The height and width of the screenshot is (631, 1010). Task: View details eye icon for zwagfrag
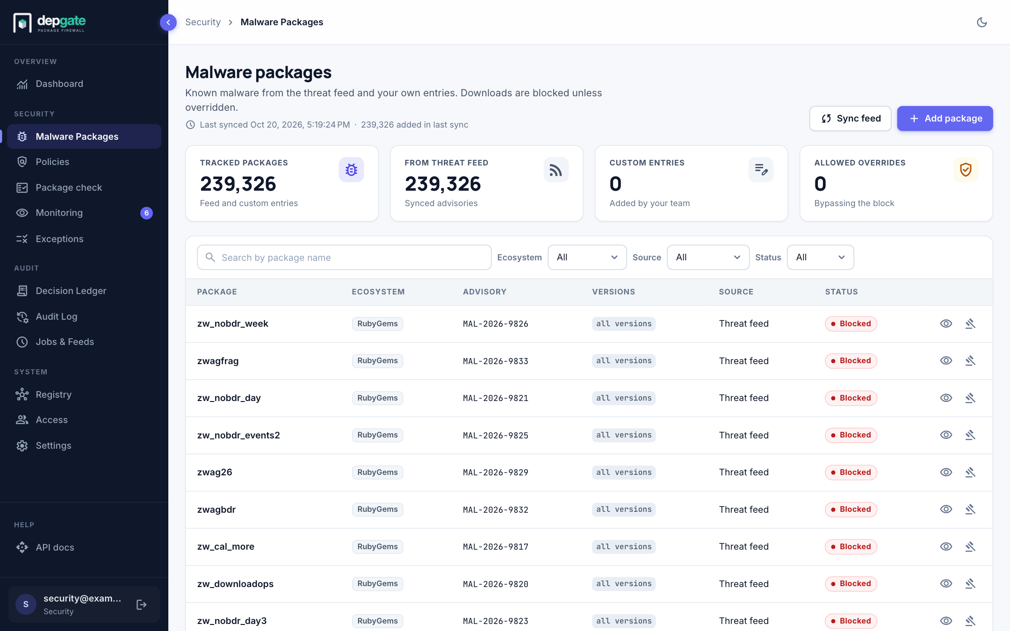[x=946, y=360]
